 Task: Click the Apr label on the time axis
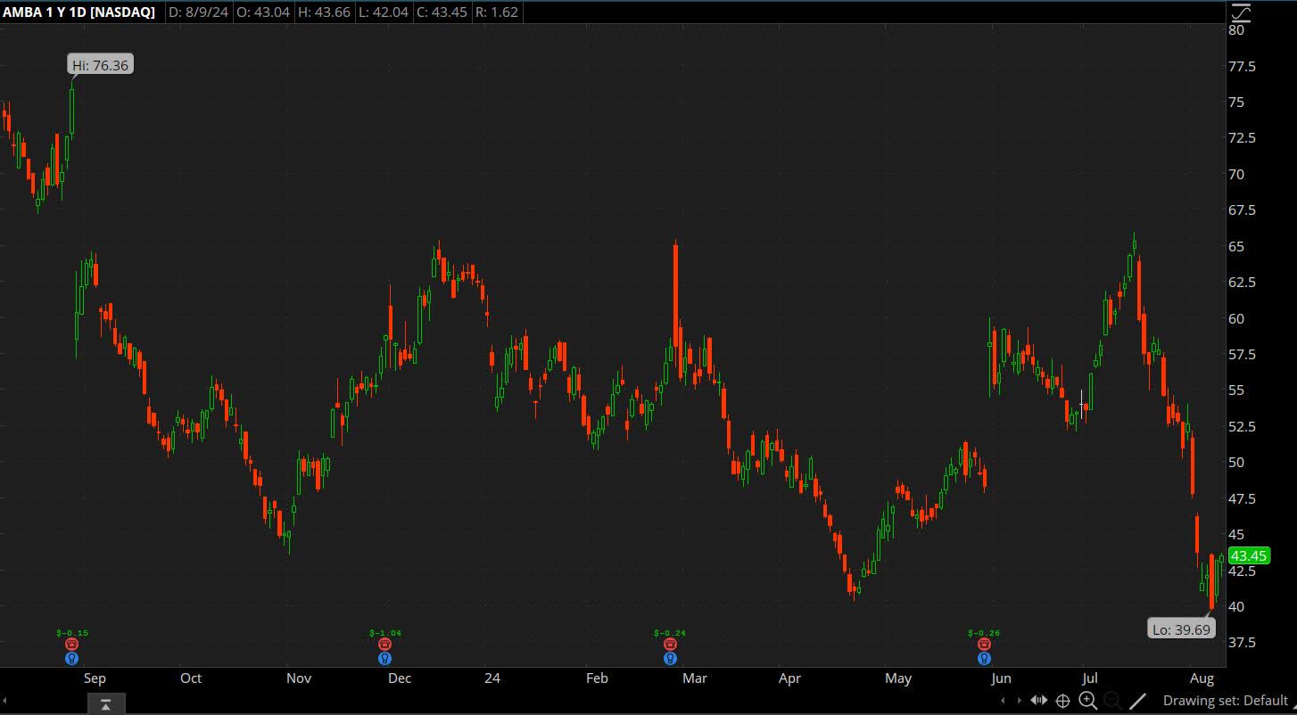[789, 678]
